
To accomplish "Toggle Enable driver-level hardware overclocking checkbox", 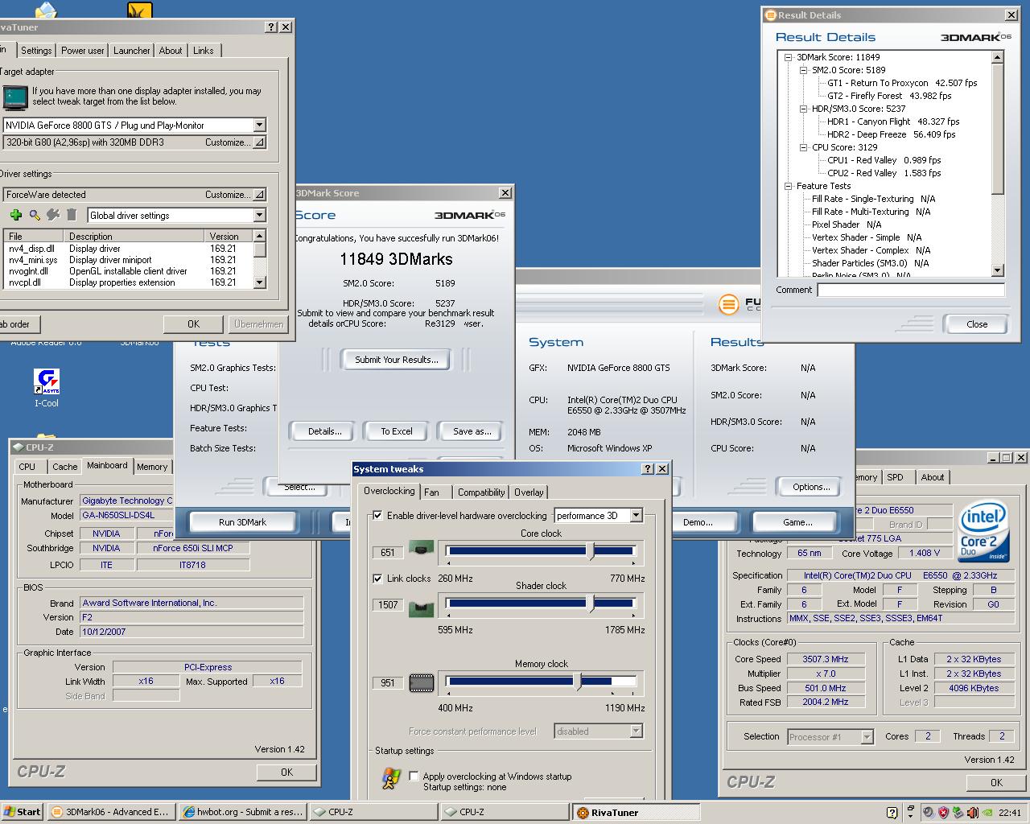I will click(x=377, y=516).
